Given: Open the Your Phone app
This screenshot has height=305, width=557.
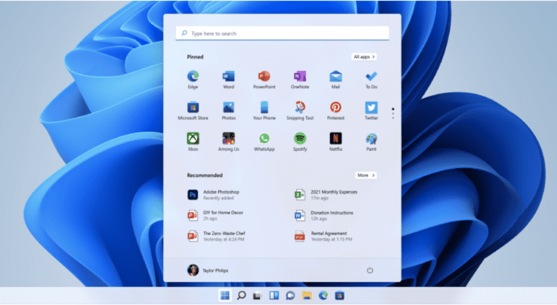Looking at the screenshot, I should coord(264,111).
